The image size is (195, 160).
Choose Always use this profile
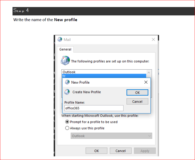pos(85,128)
